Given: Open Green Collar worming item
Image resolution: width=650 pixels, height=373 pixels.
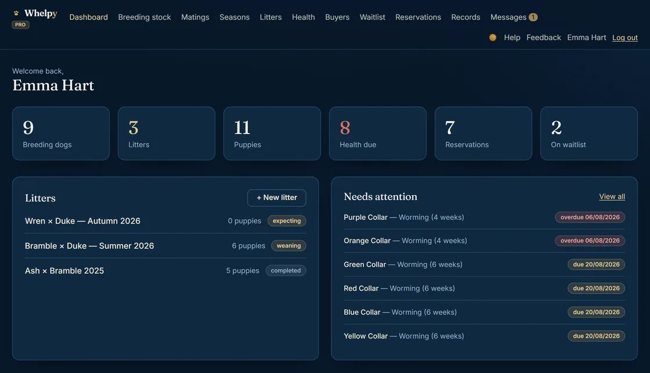Looking at the screenshot, I should [484, 265].
